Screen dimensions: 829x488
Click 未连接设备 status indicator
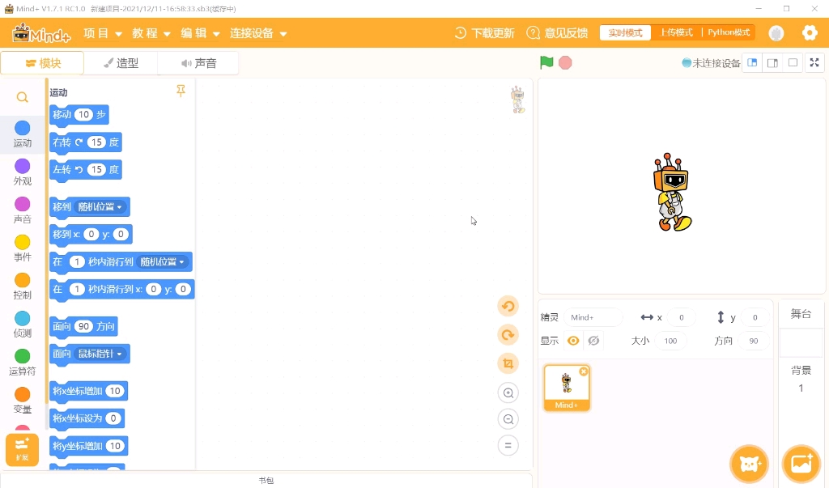point(711,63)
